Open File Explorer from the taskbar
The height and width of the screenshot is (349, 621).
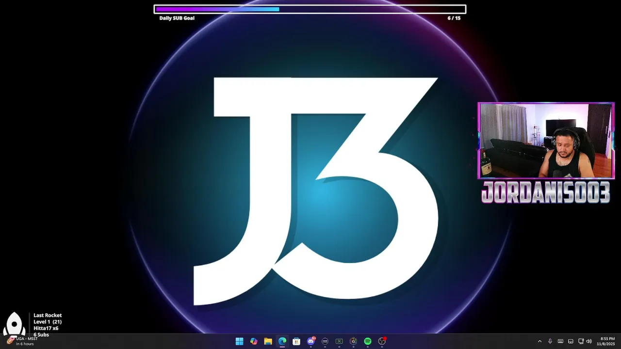pos(268,341)
